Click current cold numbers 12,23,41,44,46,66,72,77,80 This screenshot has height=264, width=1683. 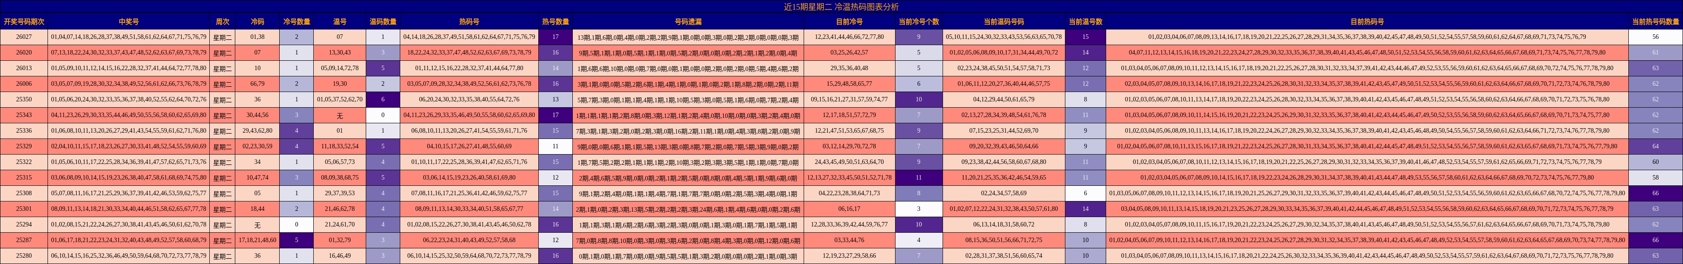[849, 37]
